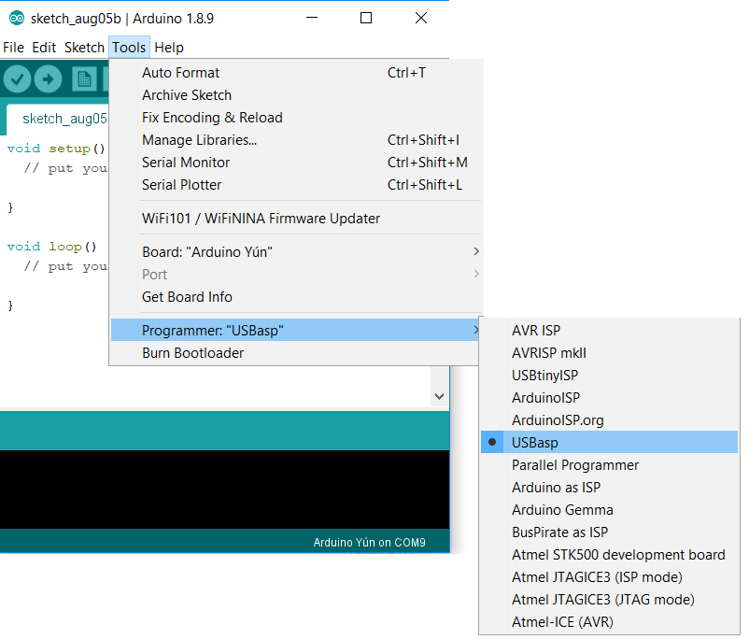The image size is (749, 639).
Task: Select Atmel JTAGICE3 (ISP mode)
Action: [610, 577]
